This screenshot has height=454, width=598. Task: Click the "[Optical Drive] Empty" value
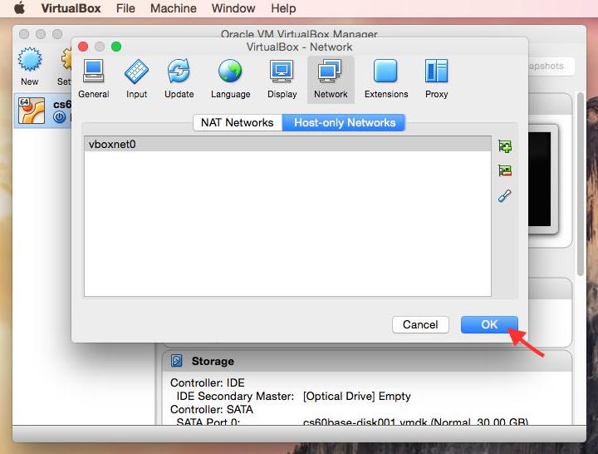coord(356,396)
